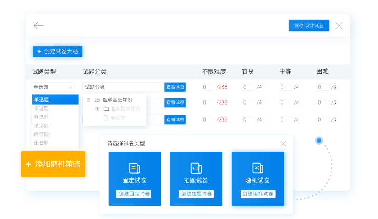Click the 医学基础知识 folder icon
Image resolution: width=378 pixels, height=219 pixels.
coord(97,100)
